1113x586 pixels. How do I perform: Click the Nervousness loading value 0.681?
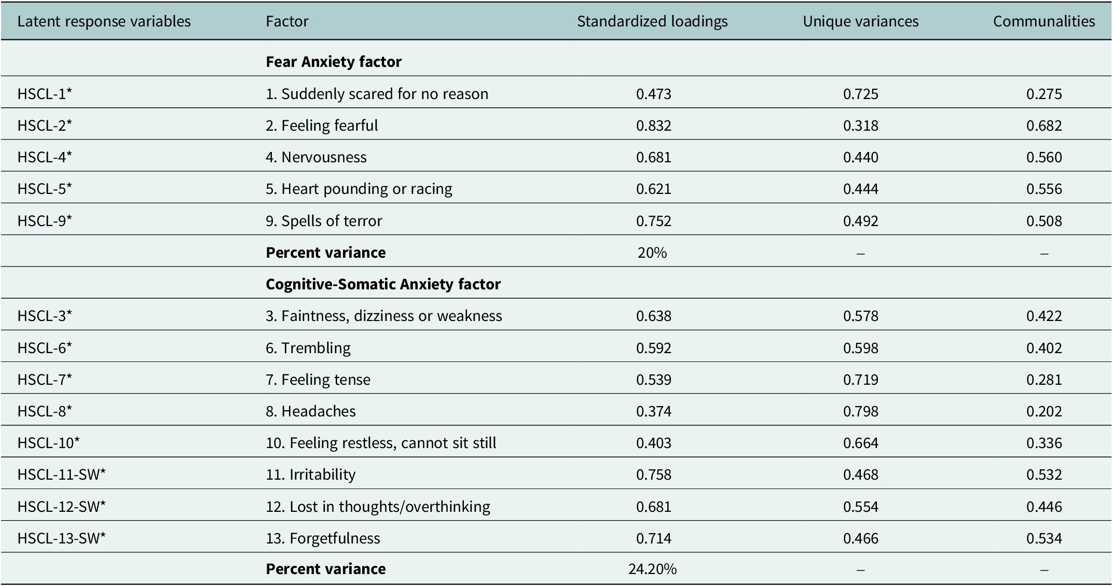coord(653,157)
